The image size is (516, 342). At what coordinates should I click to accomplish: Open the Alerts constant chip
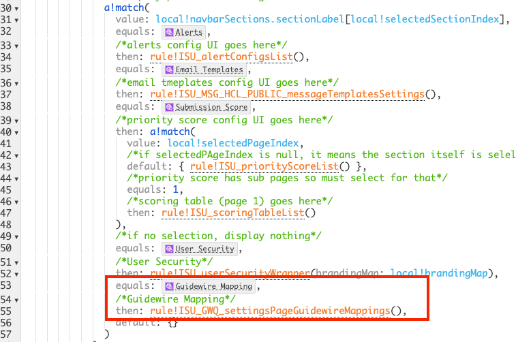coord(183,32)
